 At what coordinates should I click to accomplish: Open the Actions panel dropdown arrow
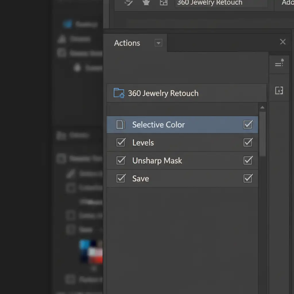coord(158,43)
